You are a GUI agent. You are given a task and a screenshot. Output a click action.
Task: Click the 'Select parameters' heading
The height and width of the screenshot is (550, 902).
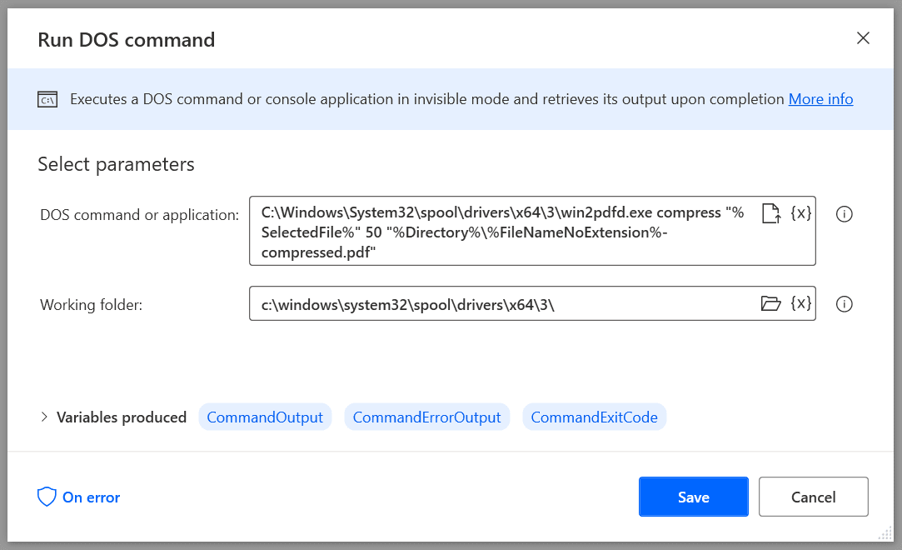pyautogui.click(x=117, y=164)
